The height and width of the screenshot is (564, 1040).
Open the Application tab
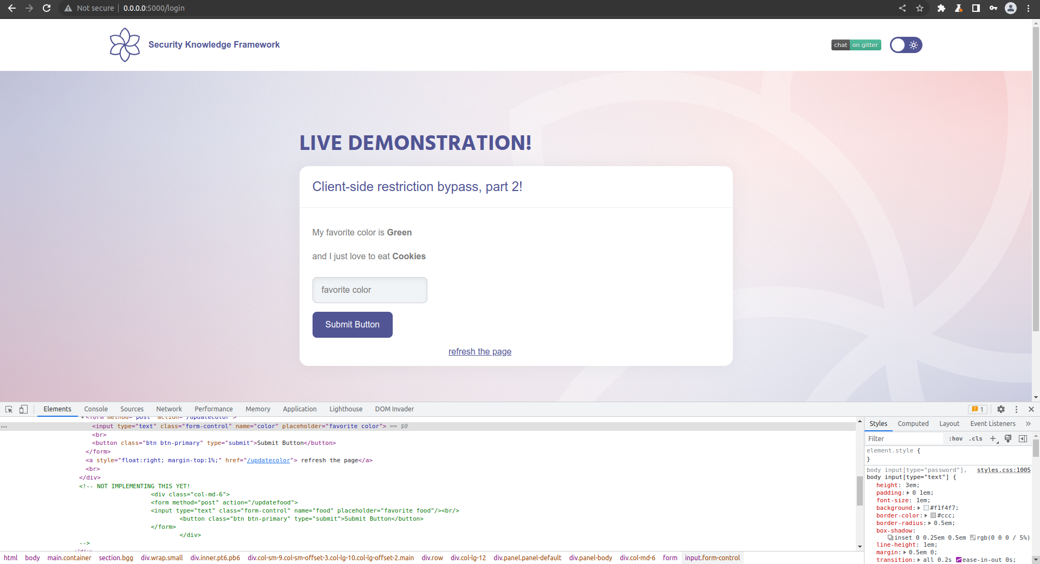(x=300, y=409)
